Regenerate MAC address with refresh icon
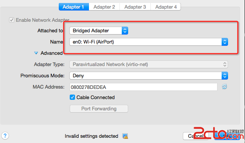The height and width of the screenshot is (143, 245). coord(225,87)
